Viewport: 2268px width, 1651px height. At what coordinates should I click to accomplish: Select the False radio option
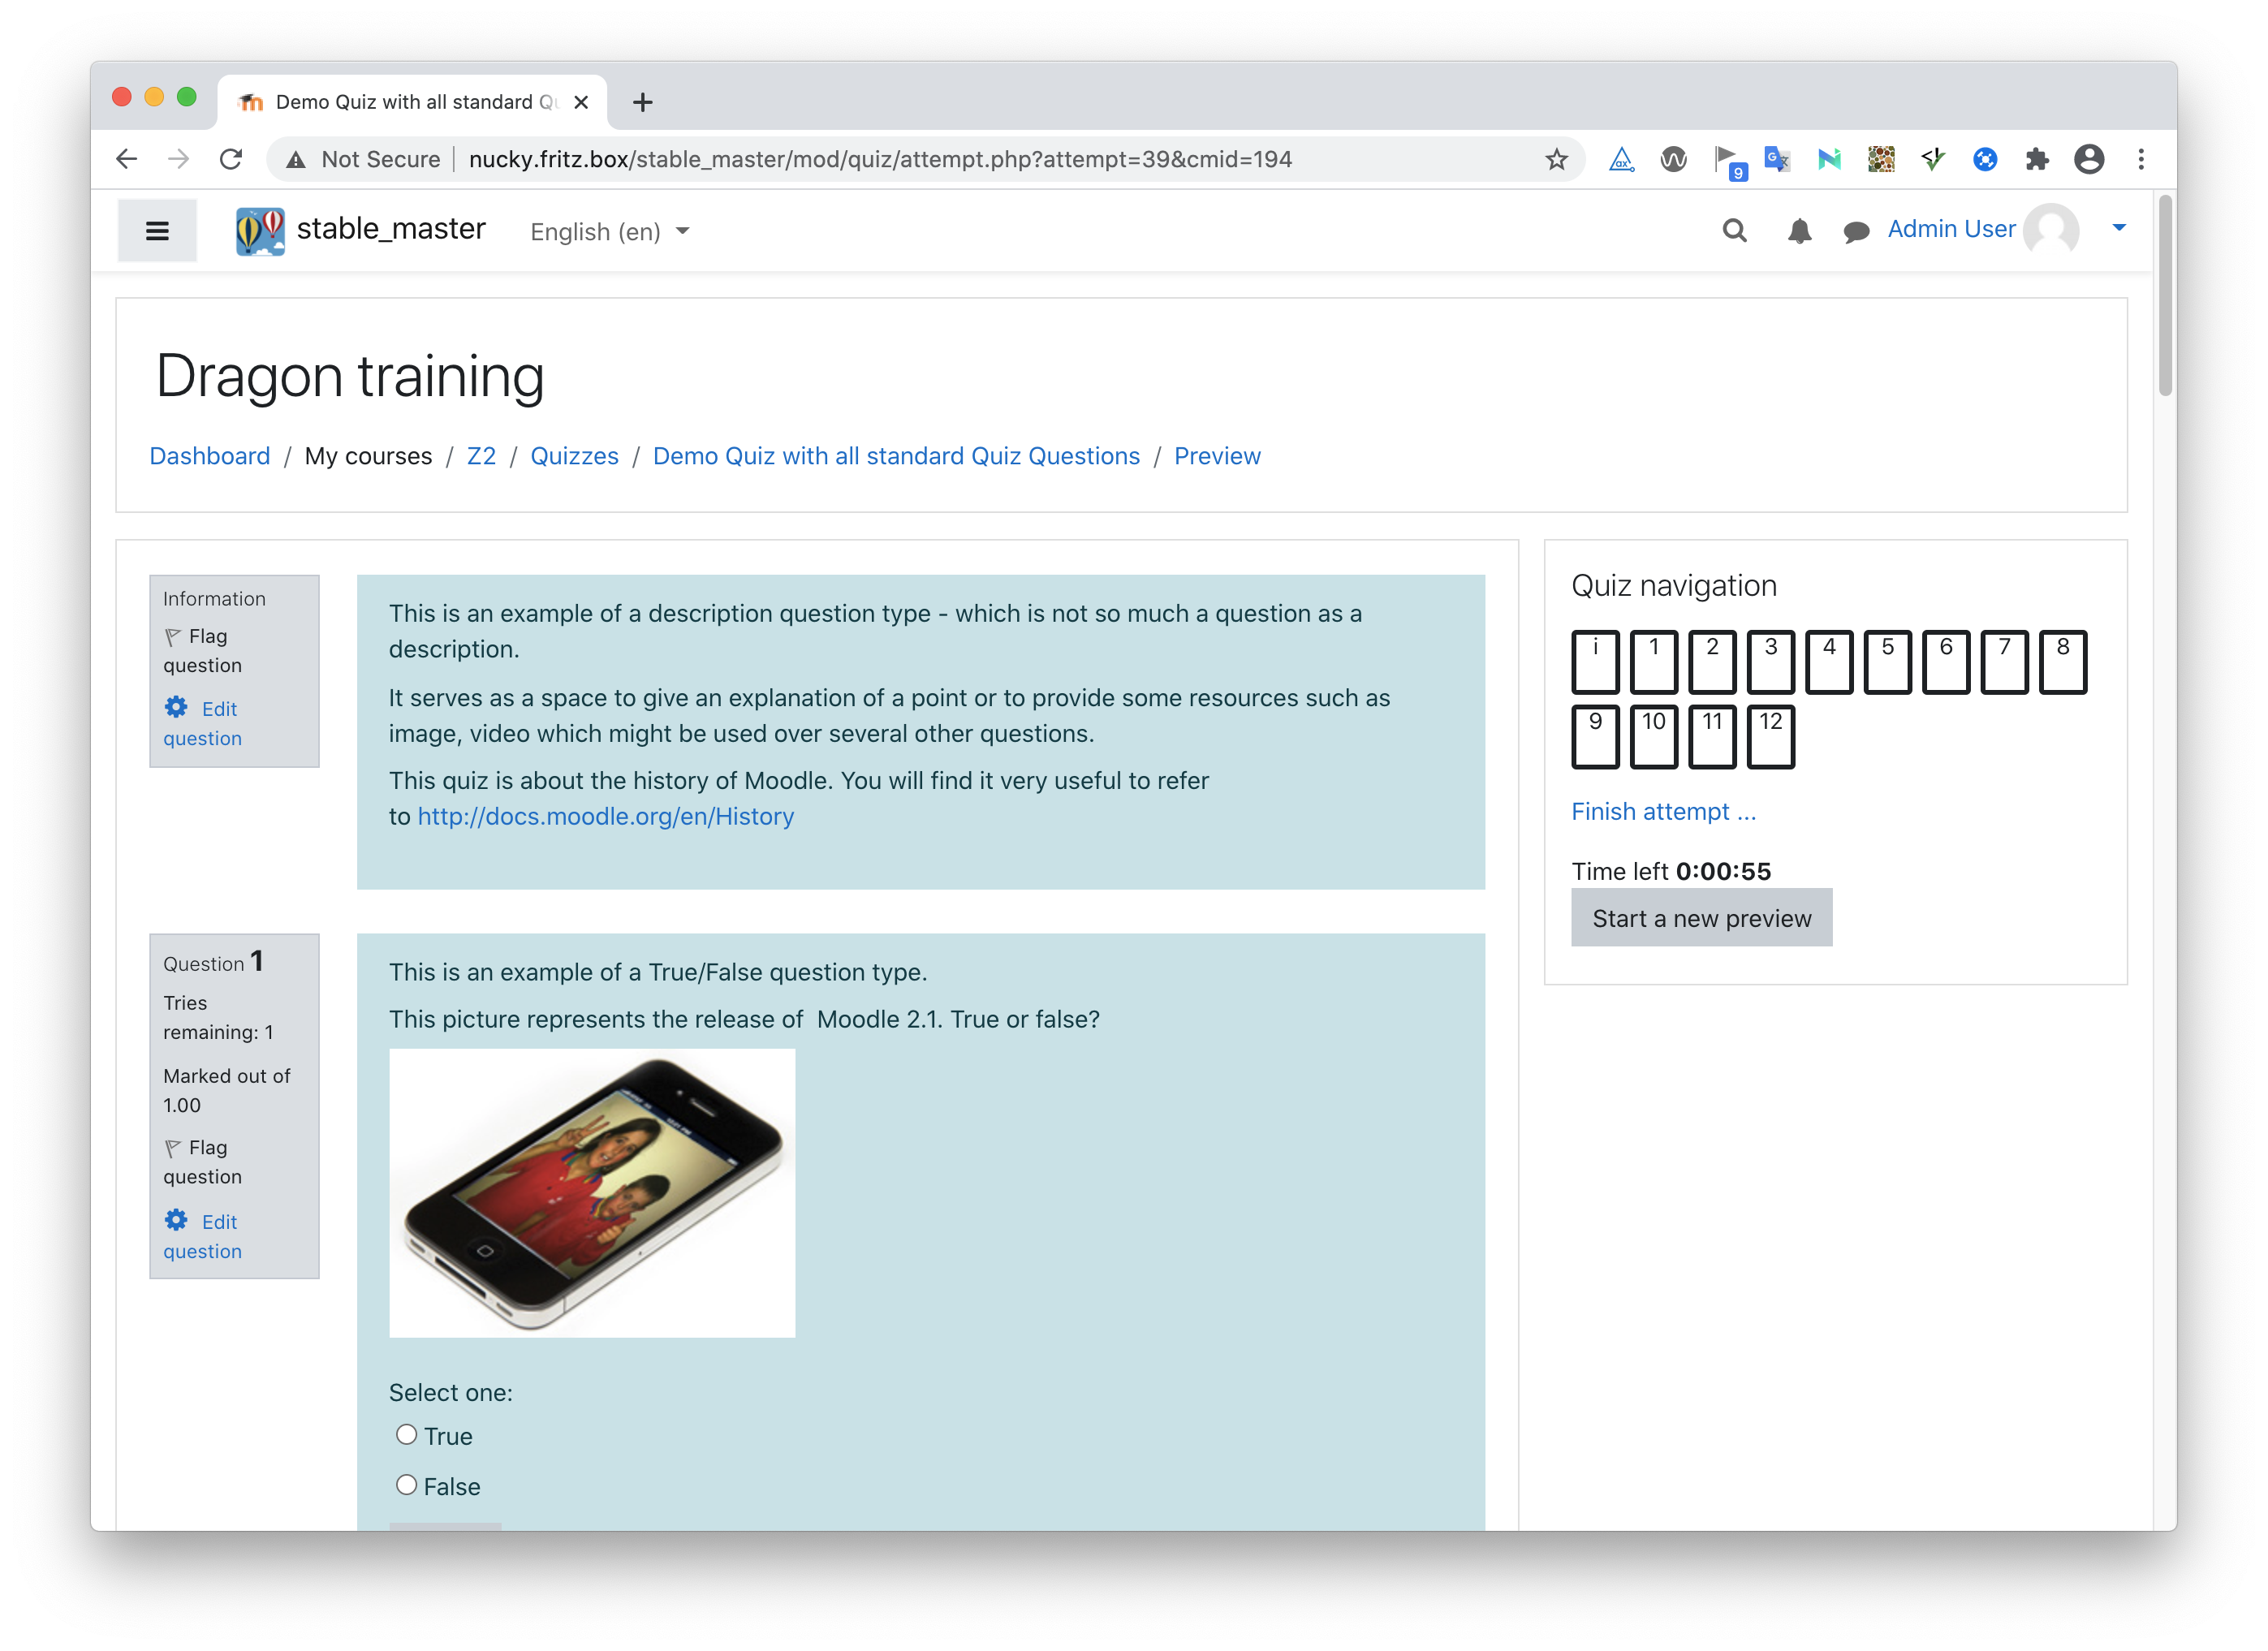[406, 1484]
